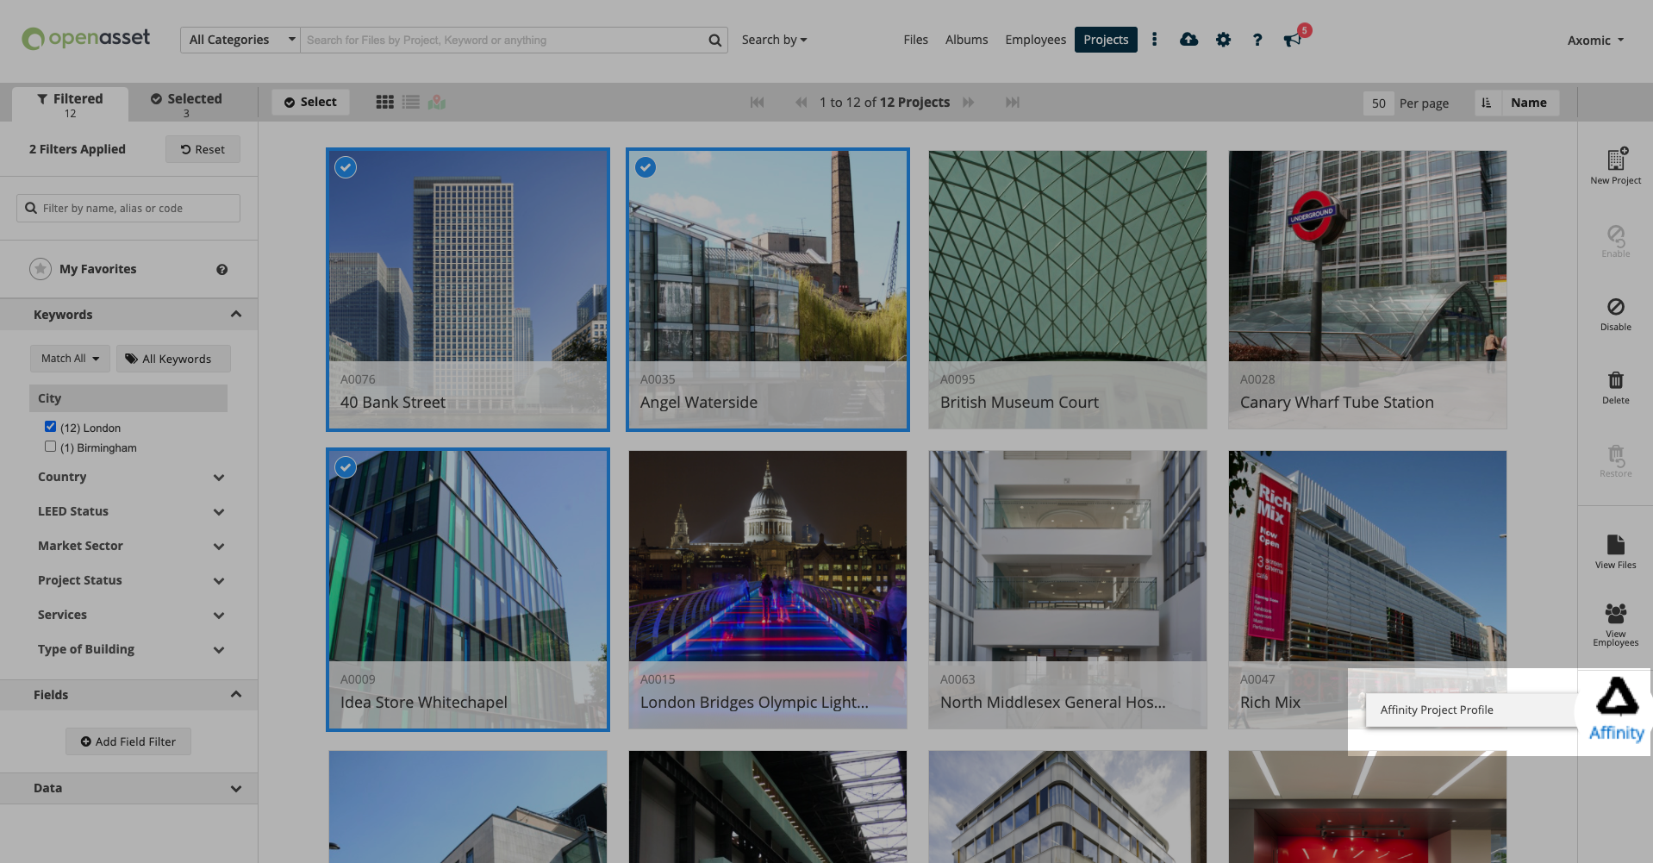Open the Albums menu
The height and width of the screenshot is (863, 1653).
click(x=966, y=40)
